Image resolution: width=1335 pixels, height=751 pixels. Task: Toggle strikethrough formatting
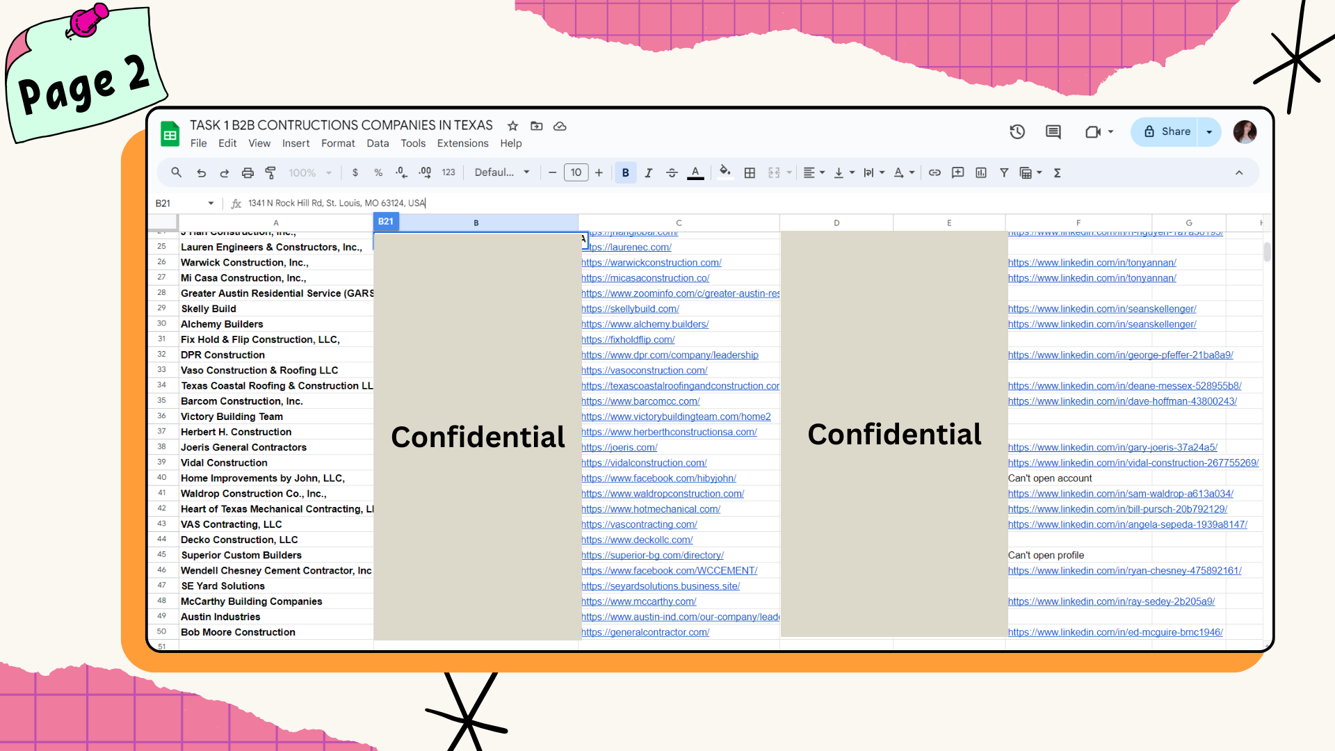(672, 172)
